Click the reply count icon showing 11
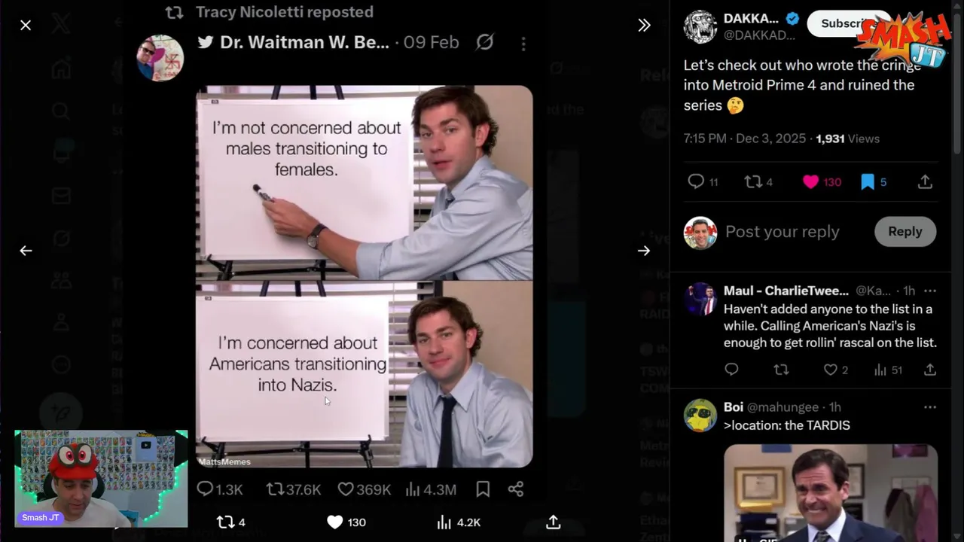 point(696,181)
